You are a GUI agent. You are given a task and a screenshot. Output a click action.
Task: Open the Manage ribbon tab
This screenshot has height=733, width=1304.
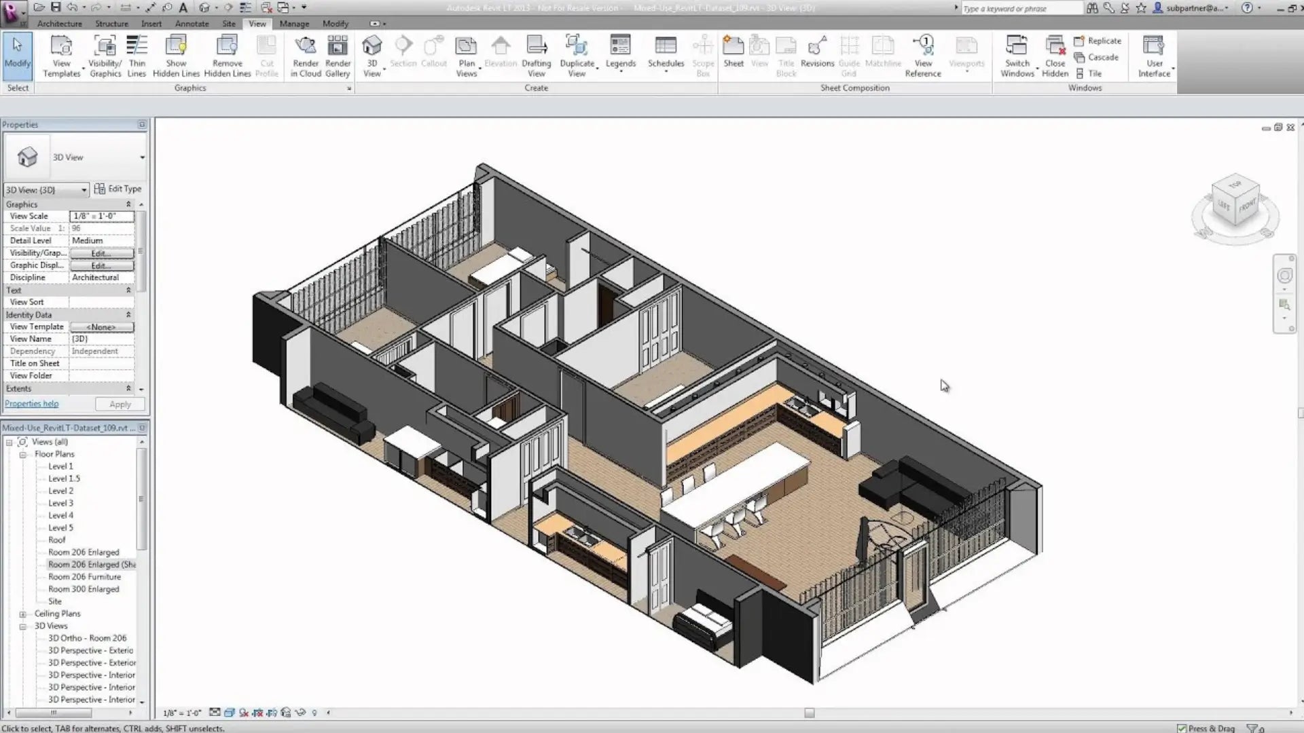[294, 24]
